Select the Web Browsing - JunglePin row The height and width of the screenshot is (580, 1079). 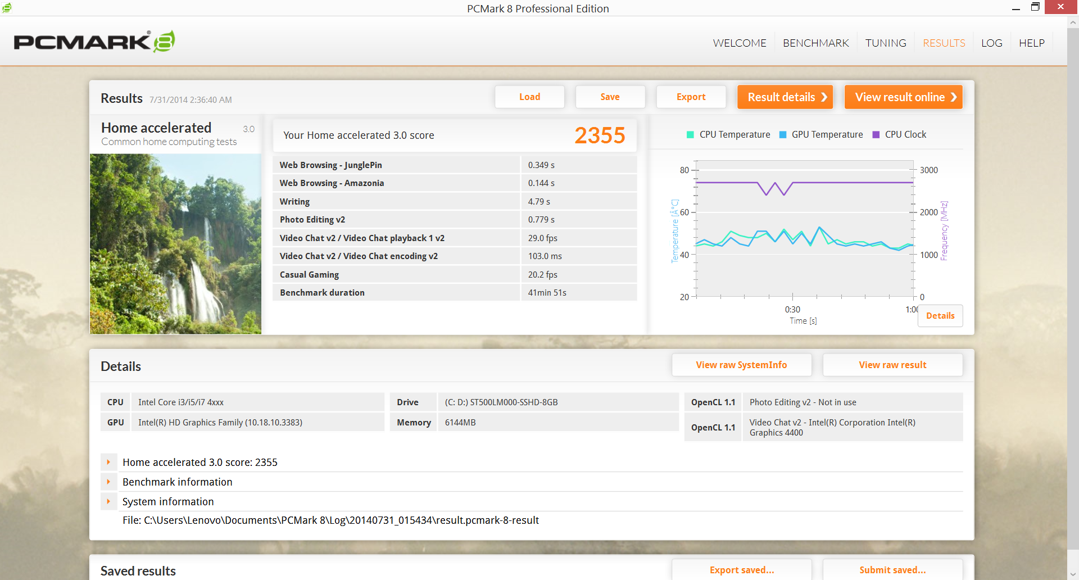[455, 165]
